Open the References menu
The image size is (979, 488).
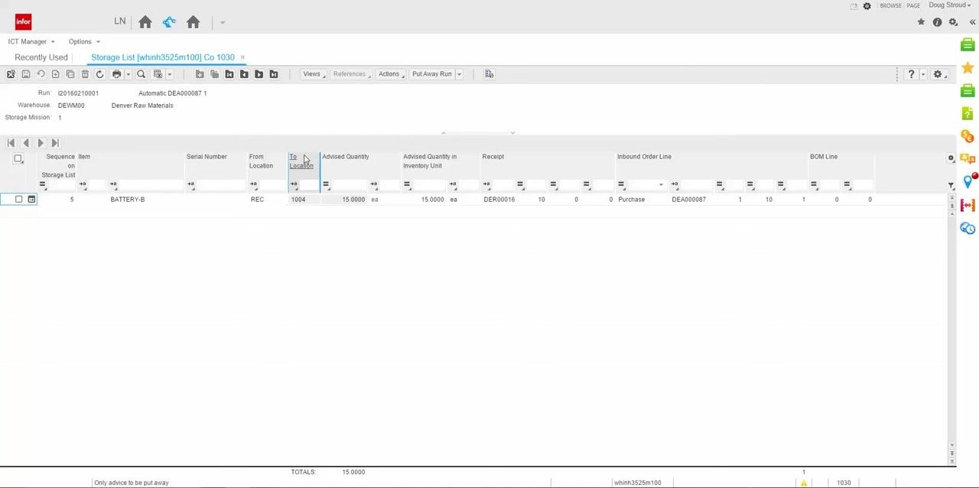351,74
